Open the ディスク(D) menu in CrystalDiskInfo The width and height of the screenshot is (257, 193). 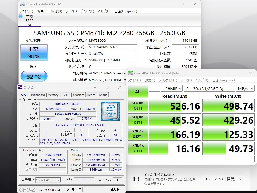tap(87, 11)
